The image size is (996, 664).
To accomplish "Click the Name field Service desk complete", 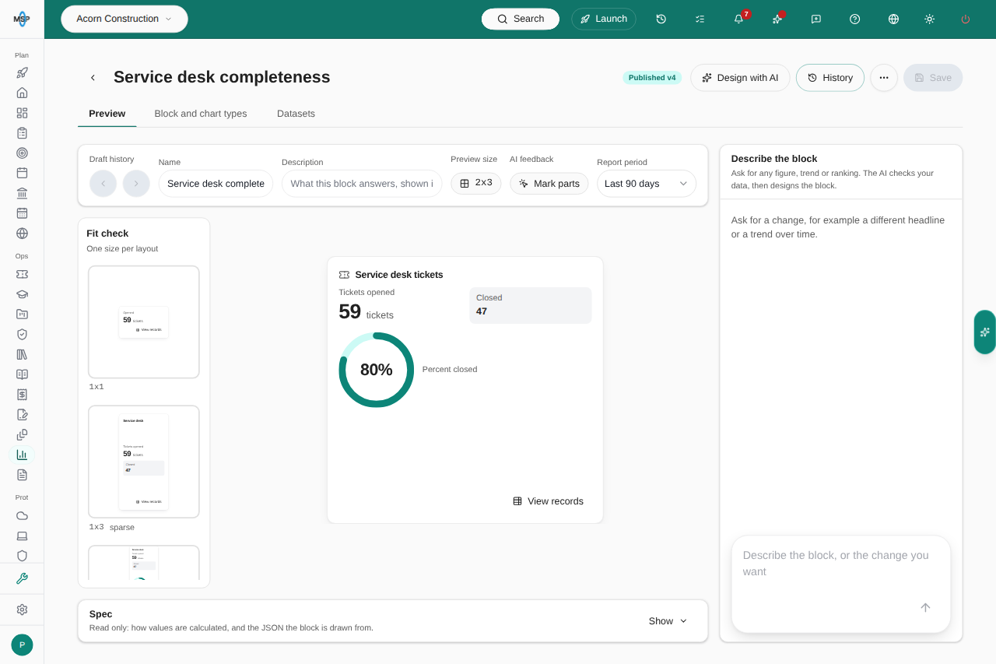I will [x=216, y=183].
